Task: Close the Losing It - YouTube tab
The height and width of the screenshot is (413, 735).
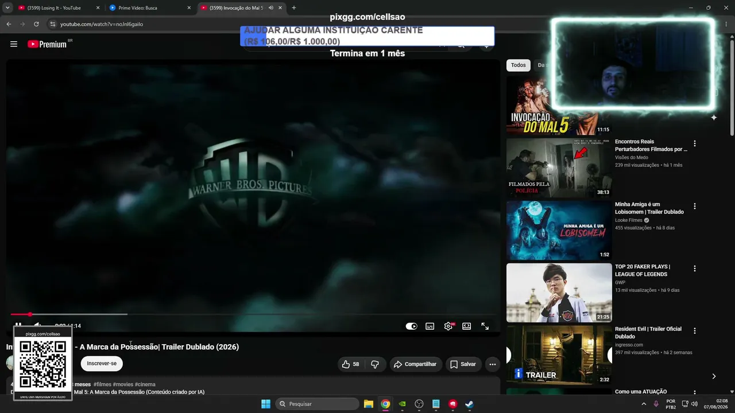Action: click(98, 8)
